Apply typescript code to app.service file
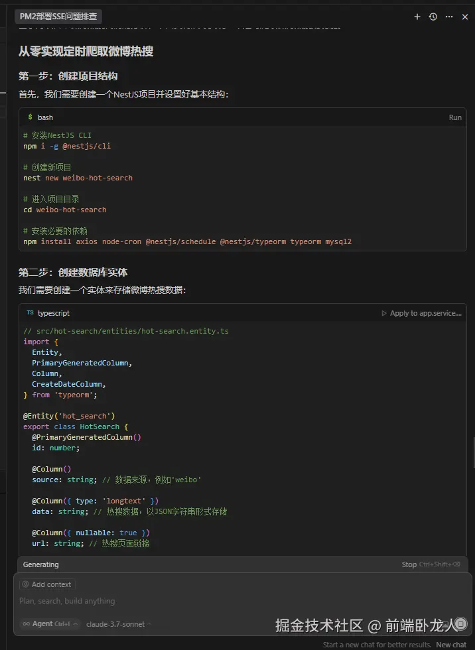The height and width of the screenshot is (650, 475). pos(425,313)
